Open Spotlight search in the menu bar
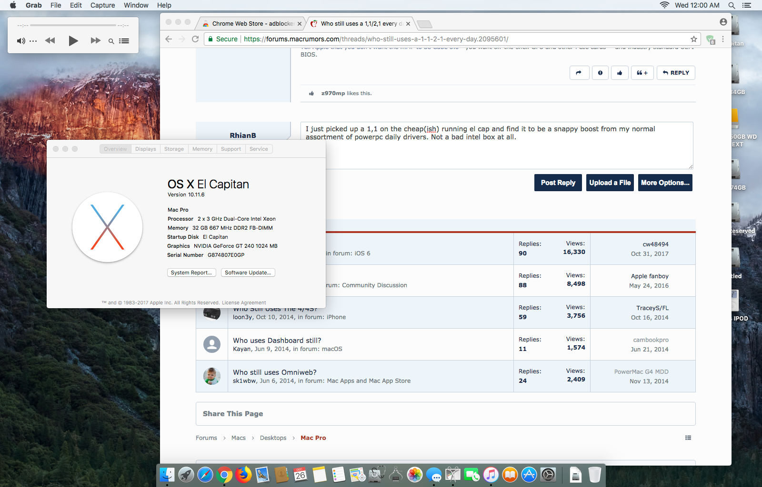Screen dimensions: 762x487 click(732, 5)
